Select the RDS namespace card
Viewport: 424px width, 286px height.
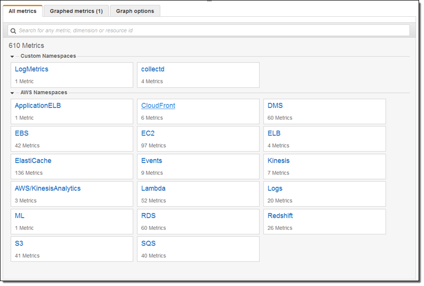198,222
